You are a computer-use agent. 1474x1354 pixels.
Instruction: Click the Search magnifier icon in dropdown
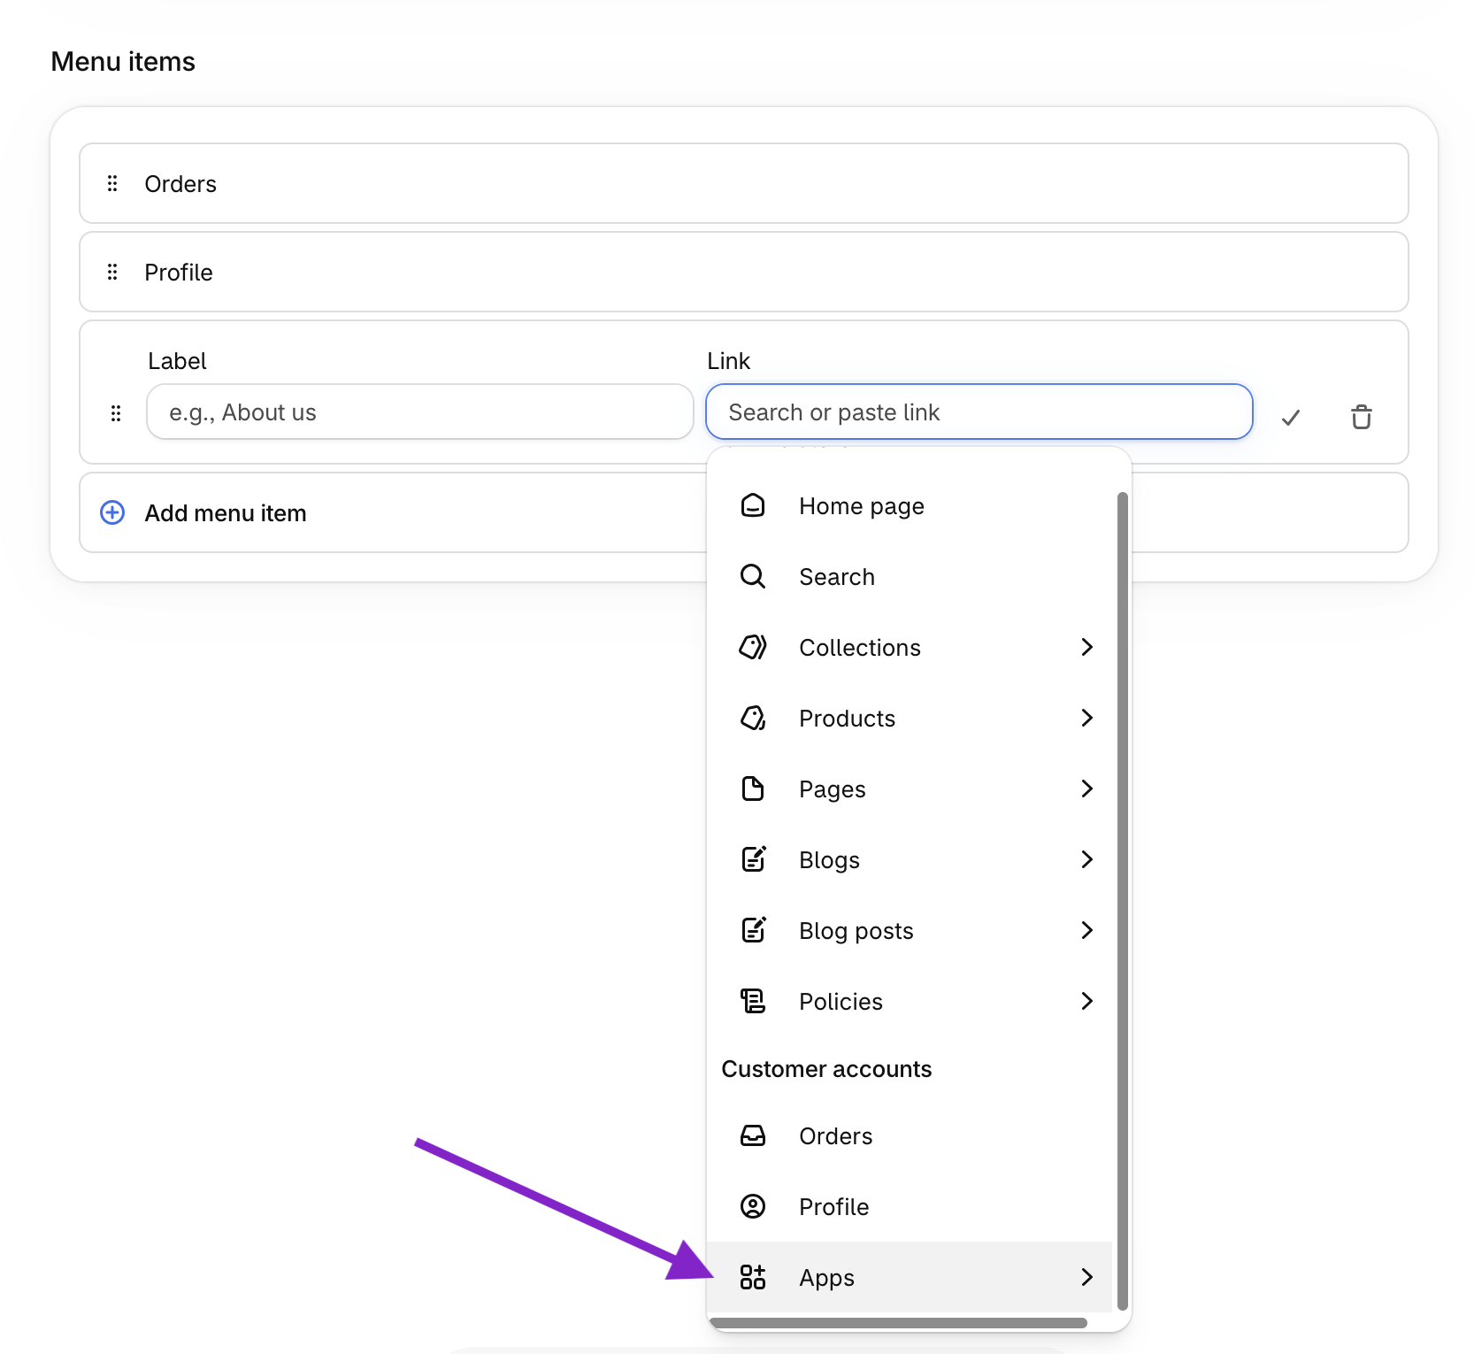753,576
